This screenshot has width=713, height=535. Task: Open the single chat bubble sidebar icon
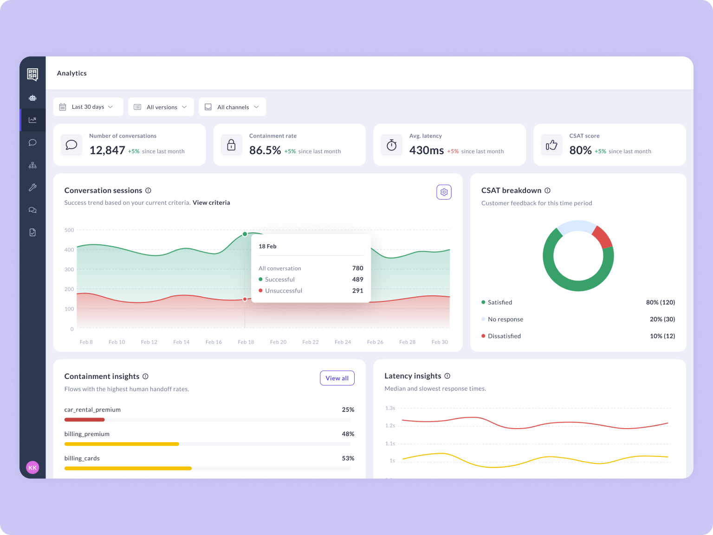pos(32,143)
